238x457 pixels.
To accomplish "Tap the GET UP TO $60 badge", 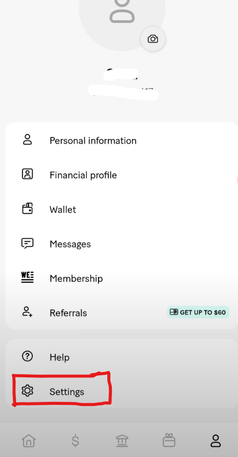I will coord(198,312).
